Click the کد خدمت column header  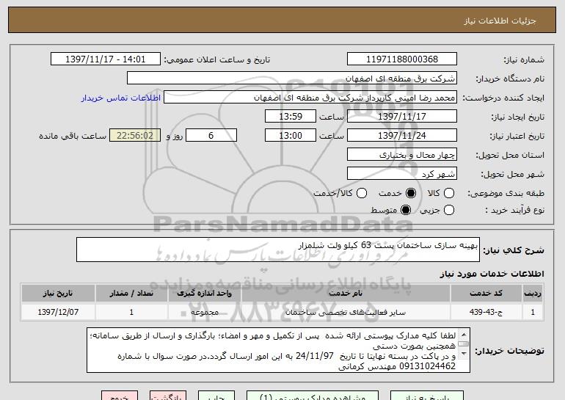(486, 294)
